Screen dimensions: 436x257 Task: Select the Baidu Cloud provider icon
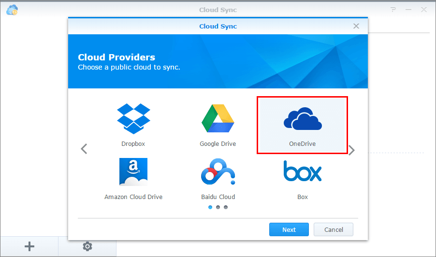[218, 171]
